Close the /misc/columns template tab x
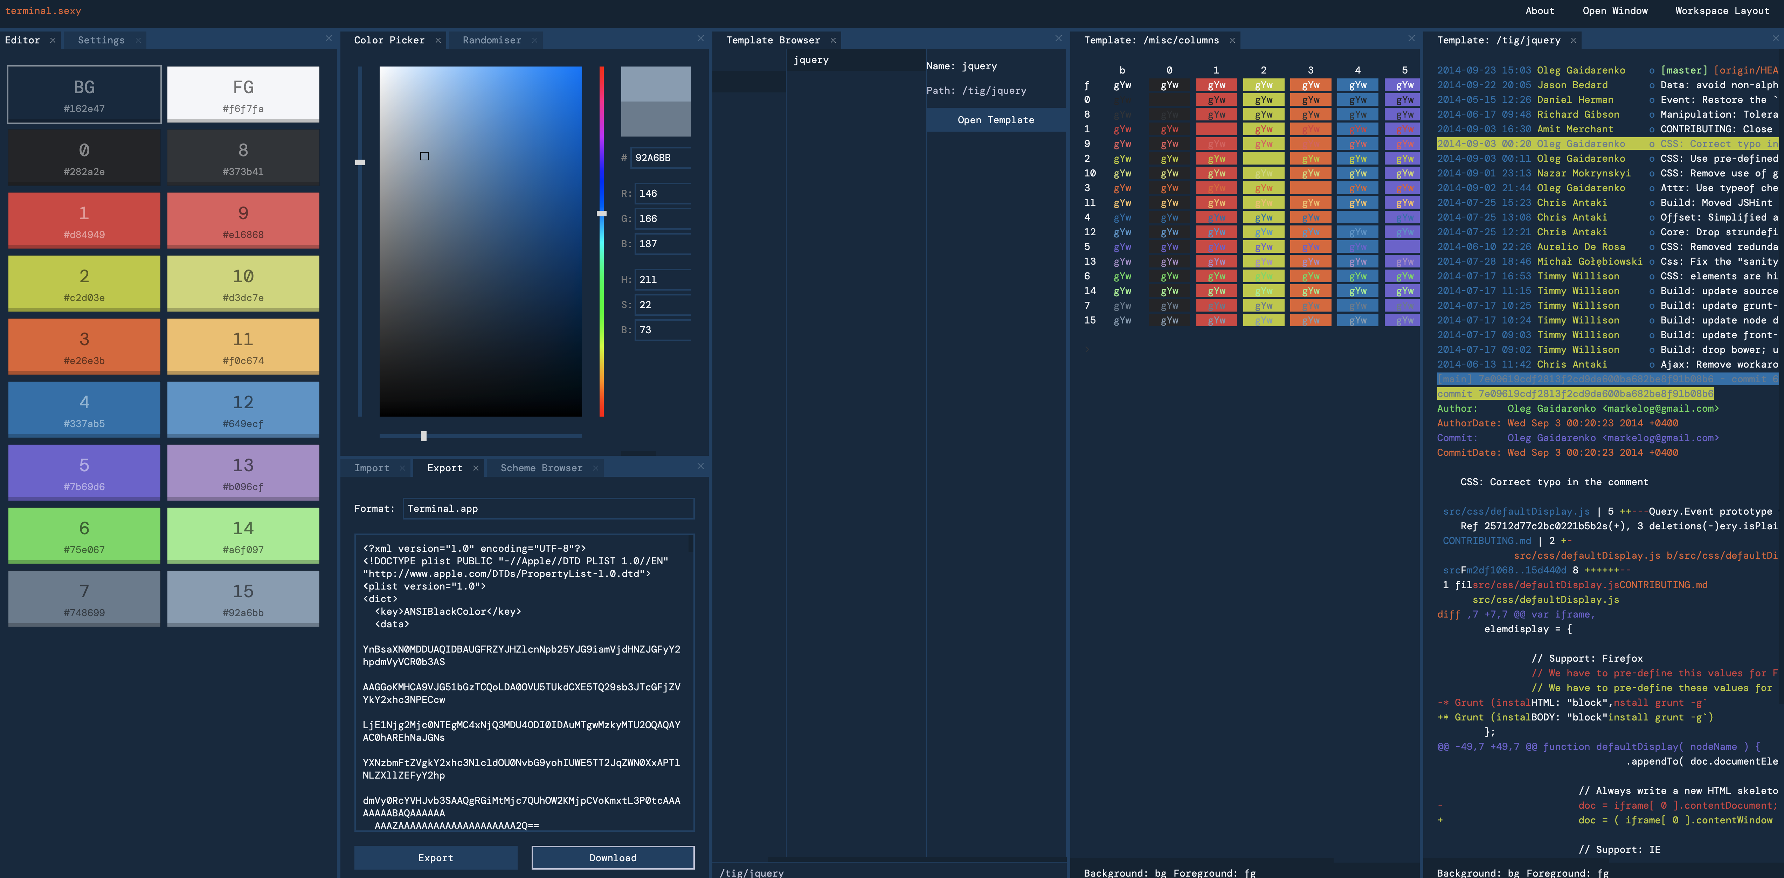1784x878 pixels. click(1232, 41)
